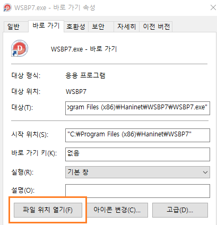Open the 자세히 tab
Image resolution: width=217 pixels, height=225 pixels.
pyautogui.click(x=126, y=27)
